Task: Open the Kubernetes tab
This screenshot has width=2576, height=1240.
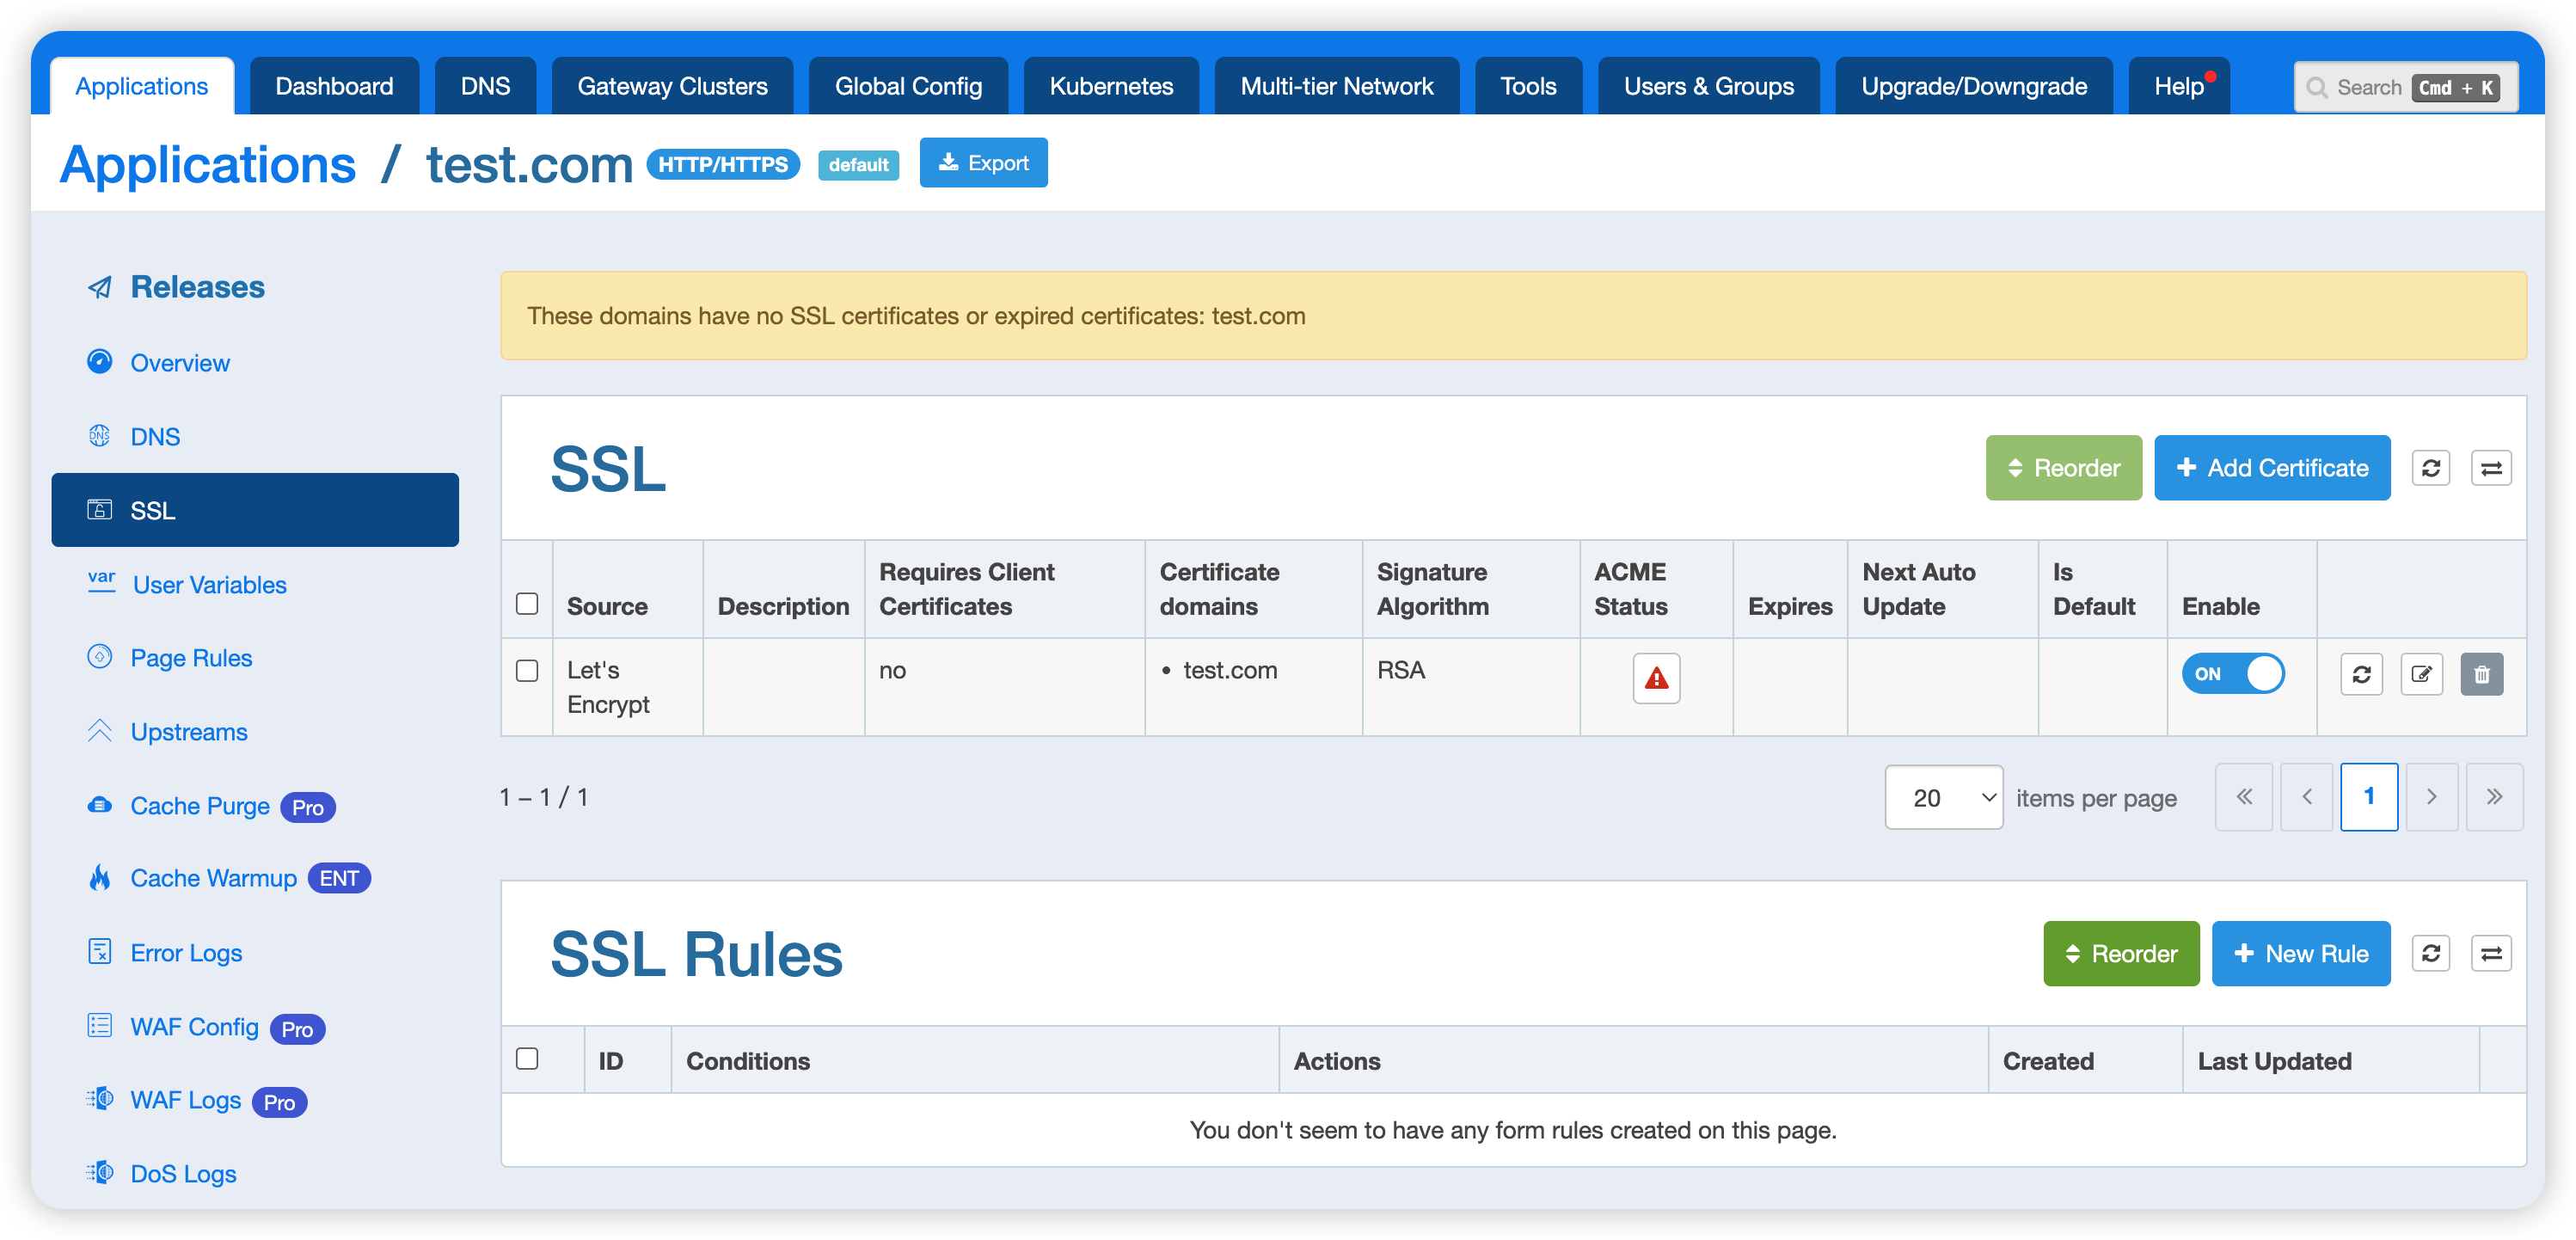Action: (1111, 86)
